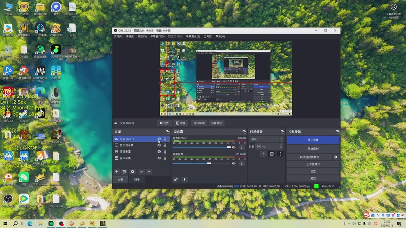Mute the 桌面音频 audio channel
This screenshot has width=406, height=228.
pyautogui.click(x=234, y=163)
